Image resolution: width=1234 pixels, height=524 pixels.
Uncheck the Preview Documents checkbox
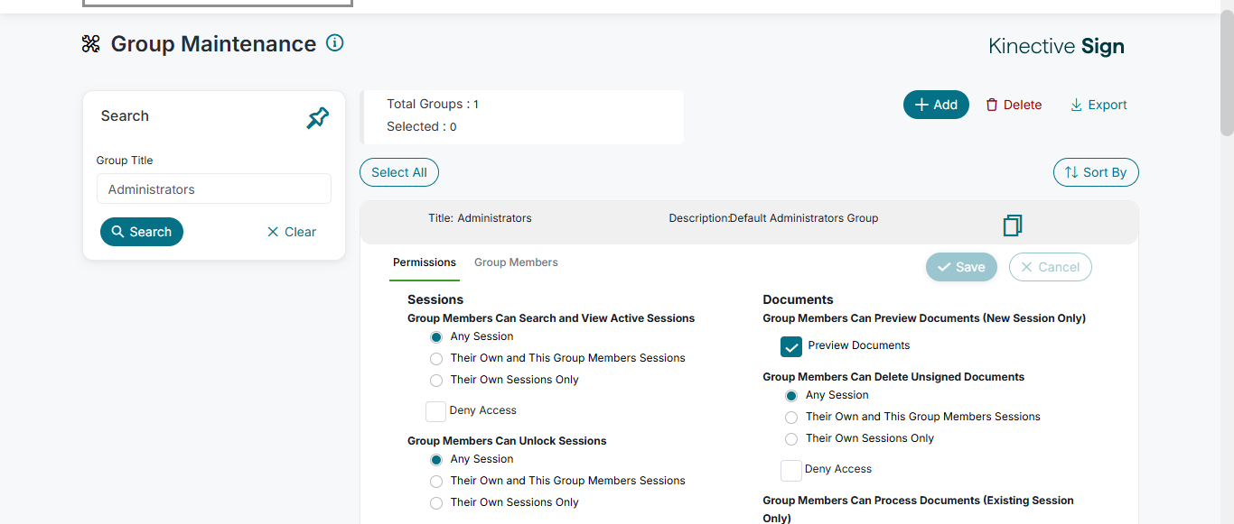pos(791,346)
